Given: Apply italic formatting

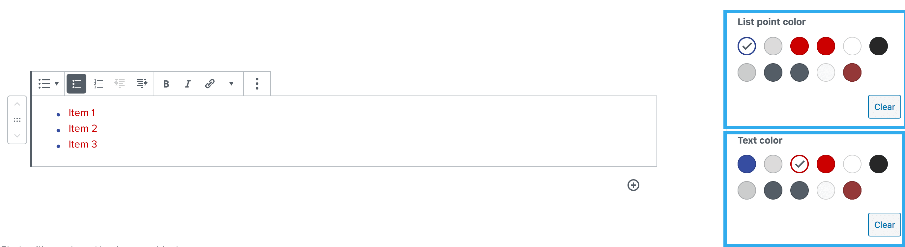Looking at the screenshot, I should point(188,84).
